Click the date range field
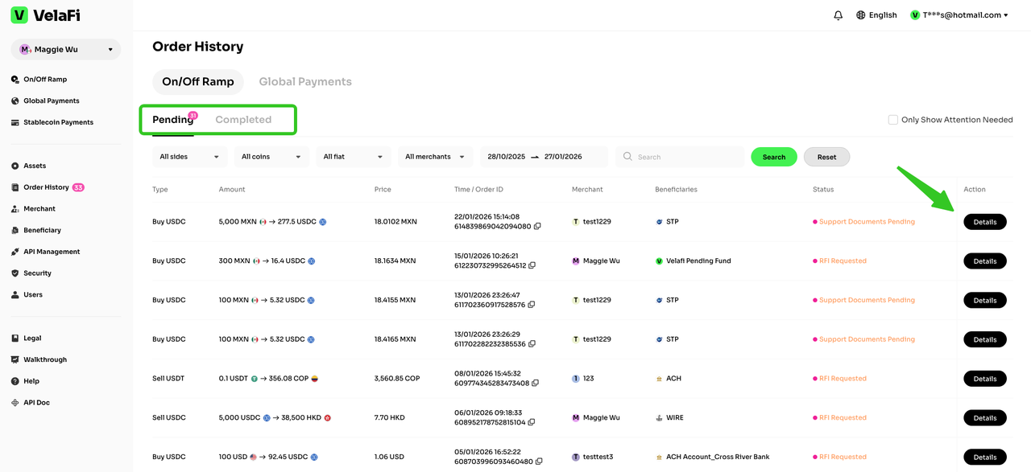Screen dimensions: 1031x472 (544, 157)
